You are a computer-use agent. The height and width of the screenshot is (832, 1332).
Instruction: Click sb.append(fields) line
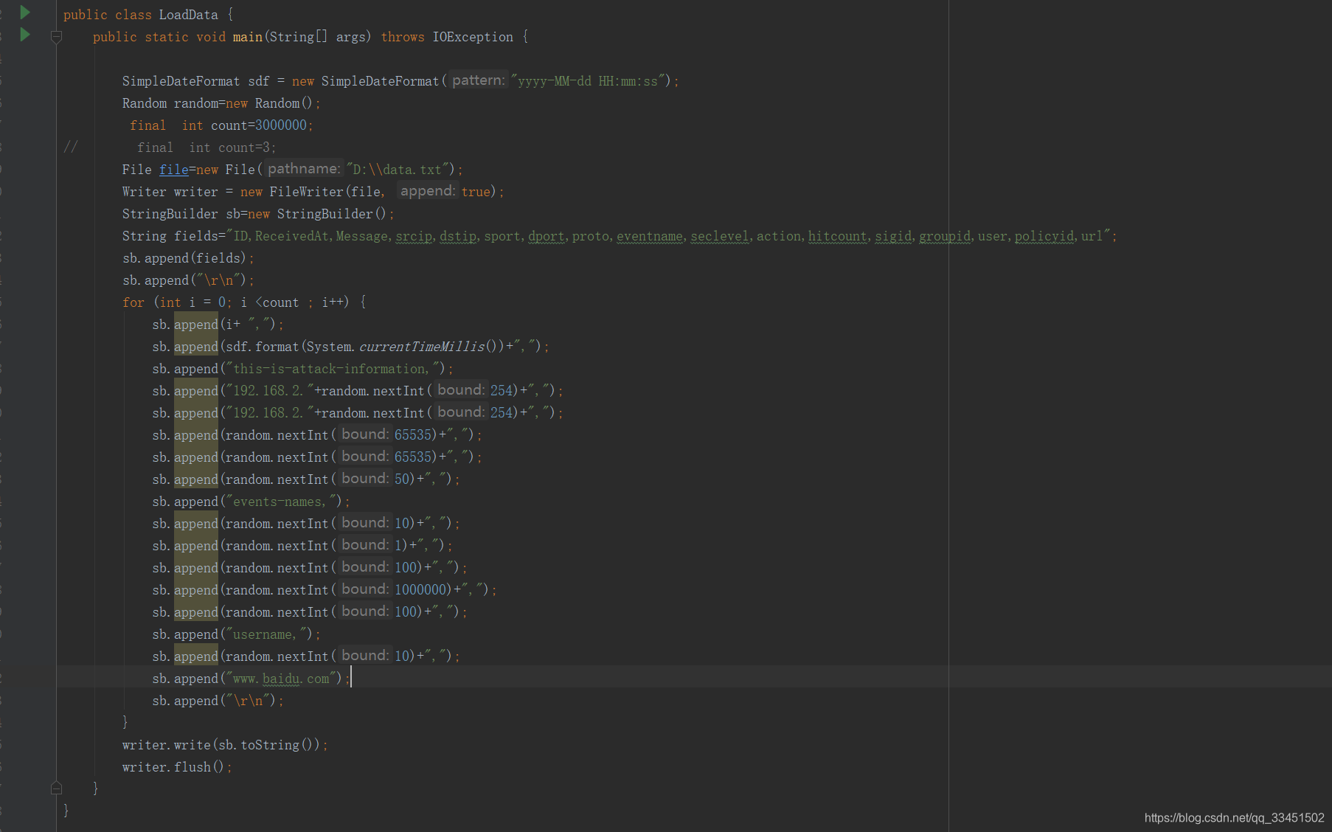[188, 258]
